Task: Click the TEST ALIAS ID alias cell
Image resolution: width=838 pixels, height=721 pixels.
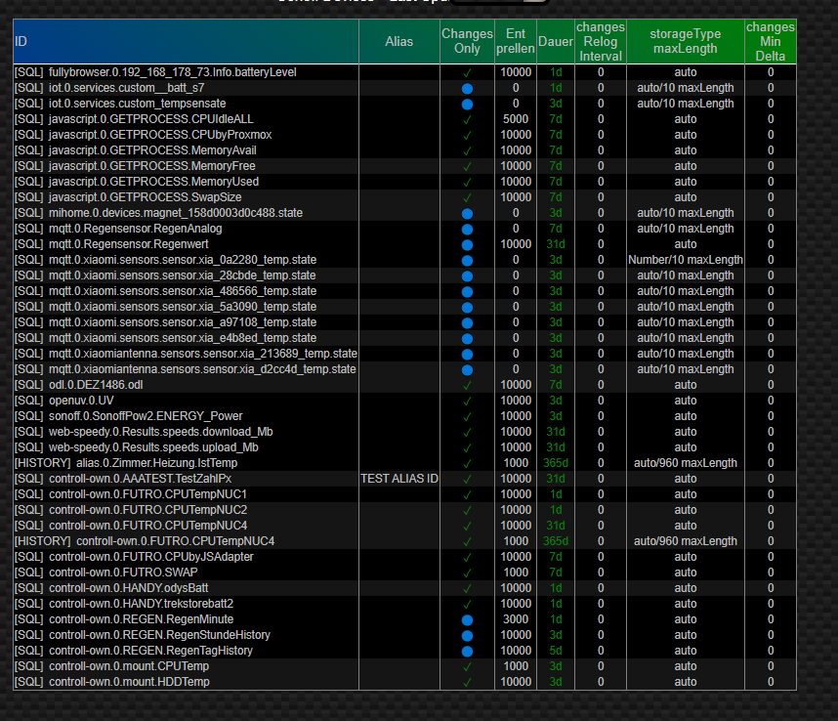Action: coord(398,479)
